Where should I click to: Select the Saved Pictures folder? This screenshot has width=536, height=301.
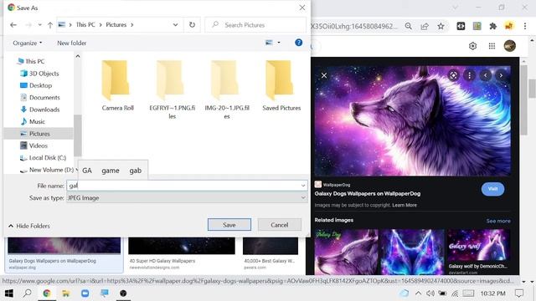click(281, 85)
